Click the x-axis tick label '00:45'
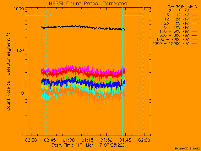 (x=50, y=140)
